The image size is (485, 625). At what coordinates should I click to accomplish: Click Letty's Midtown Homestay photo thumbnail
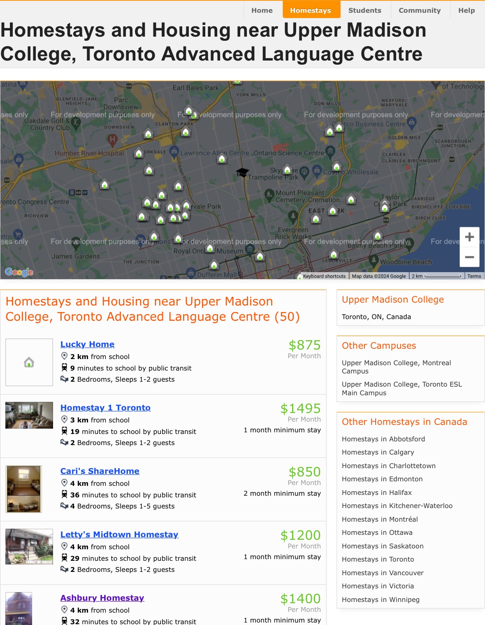click(29, 546)
